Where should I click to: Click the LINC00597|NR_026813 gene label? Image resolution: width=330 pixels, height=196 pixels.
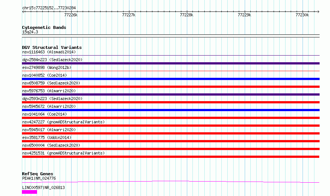tap(43, 187)
